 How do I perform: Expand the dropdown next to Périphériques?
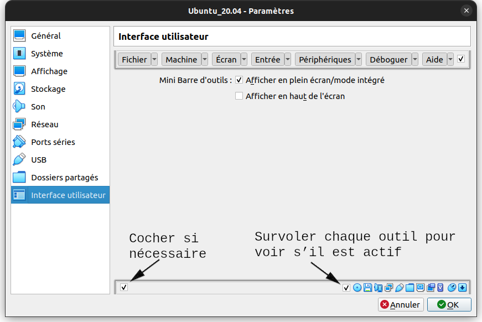pyautogui.click(x=359, y=60)
